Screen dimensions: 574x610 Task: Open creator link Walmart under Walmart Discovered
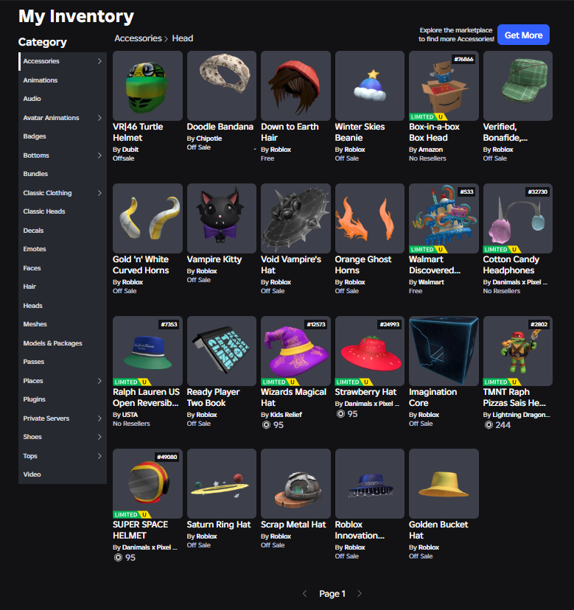pos(431,282)
